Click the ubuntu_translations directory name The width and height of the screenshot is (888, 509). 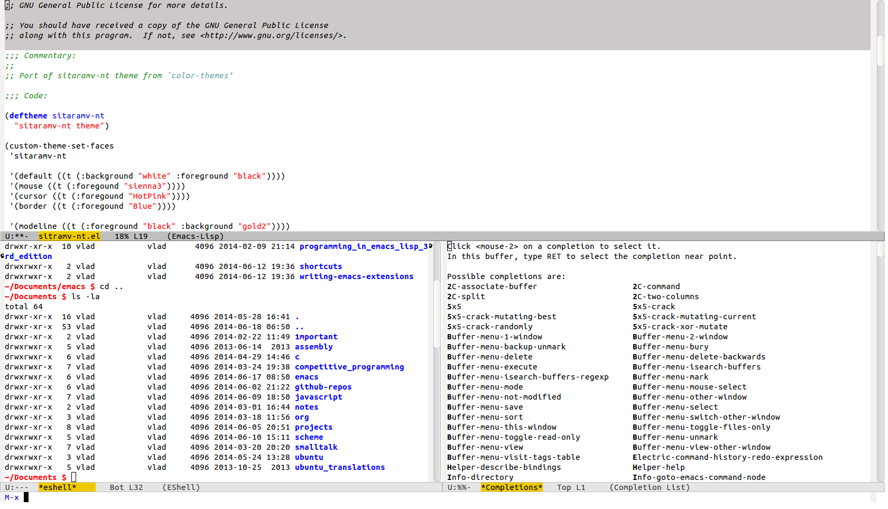pyautogui.click(x=340, y=467)
